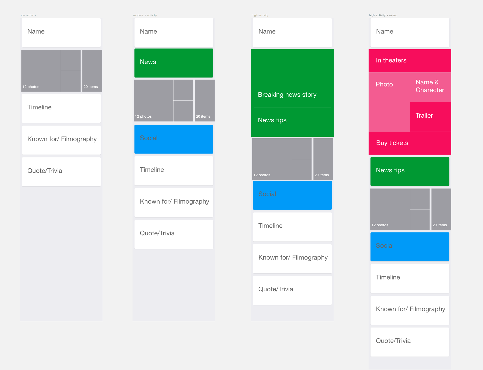Click News tips in high activity column
Screen dimensions: 483x370
pos(292,122)
